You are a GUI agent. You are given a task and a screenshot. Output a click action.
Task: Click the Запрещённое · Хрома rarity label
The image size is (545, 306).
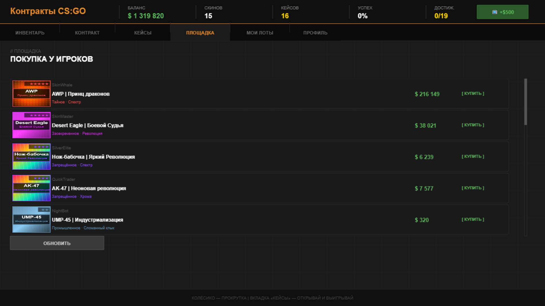tap(72, 197)
